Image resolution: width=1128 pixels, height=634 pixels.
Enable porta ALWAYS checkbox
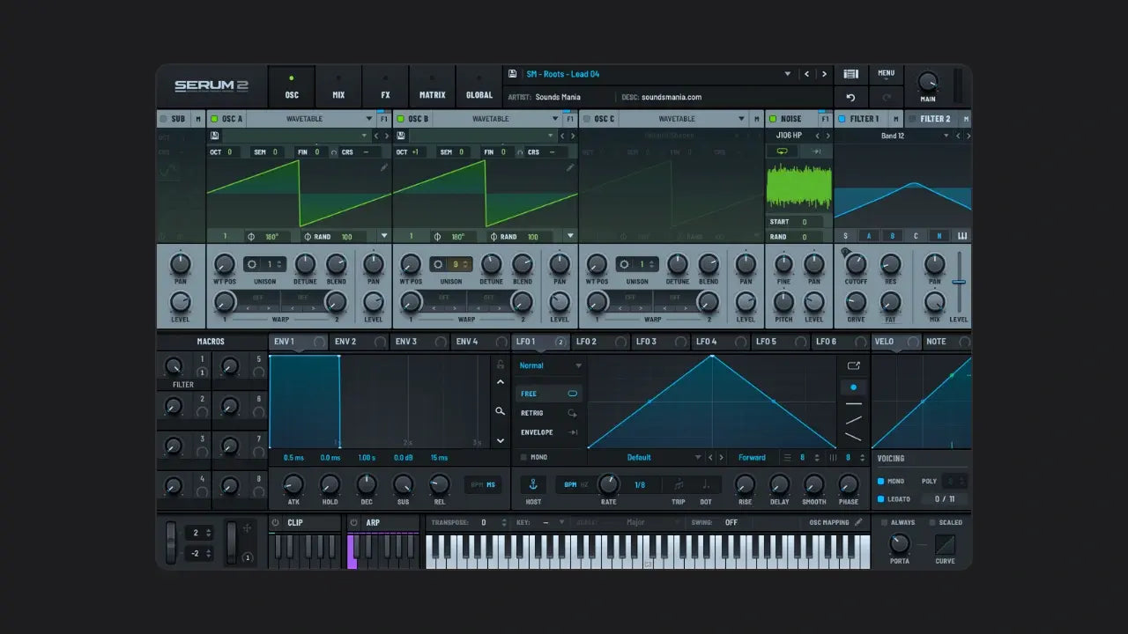884,522
